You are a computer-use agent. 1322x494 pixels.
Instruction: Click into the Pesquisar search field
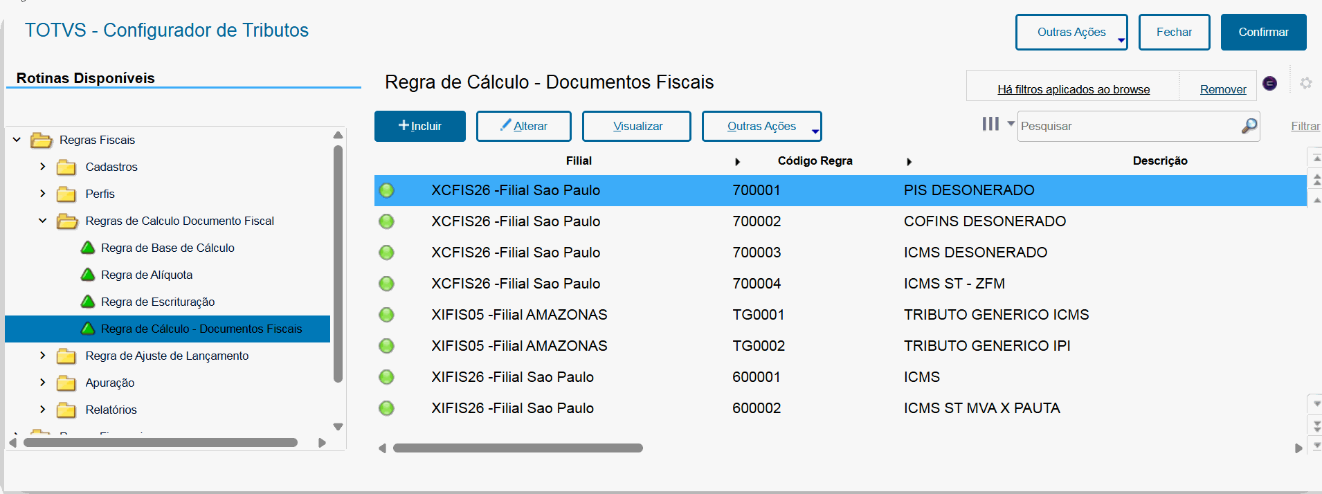pyautogui.click(x=1128, y=126)
